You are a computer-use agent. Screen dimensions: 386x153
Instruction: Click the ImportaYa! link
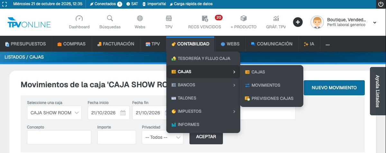154,4
